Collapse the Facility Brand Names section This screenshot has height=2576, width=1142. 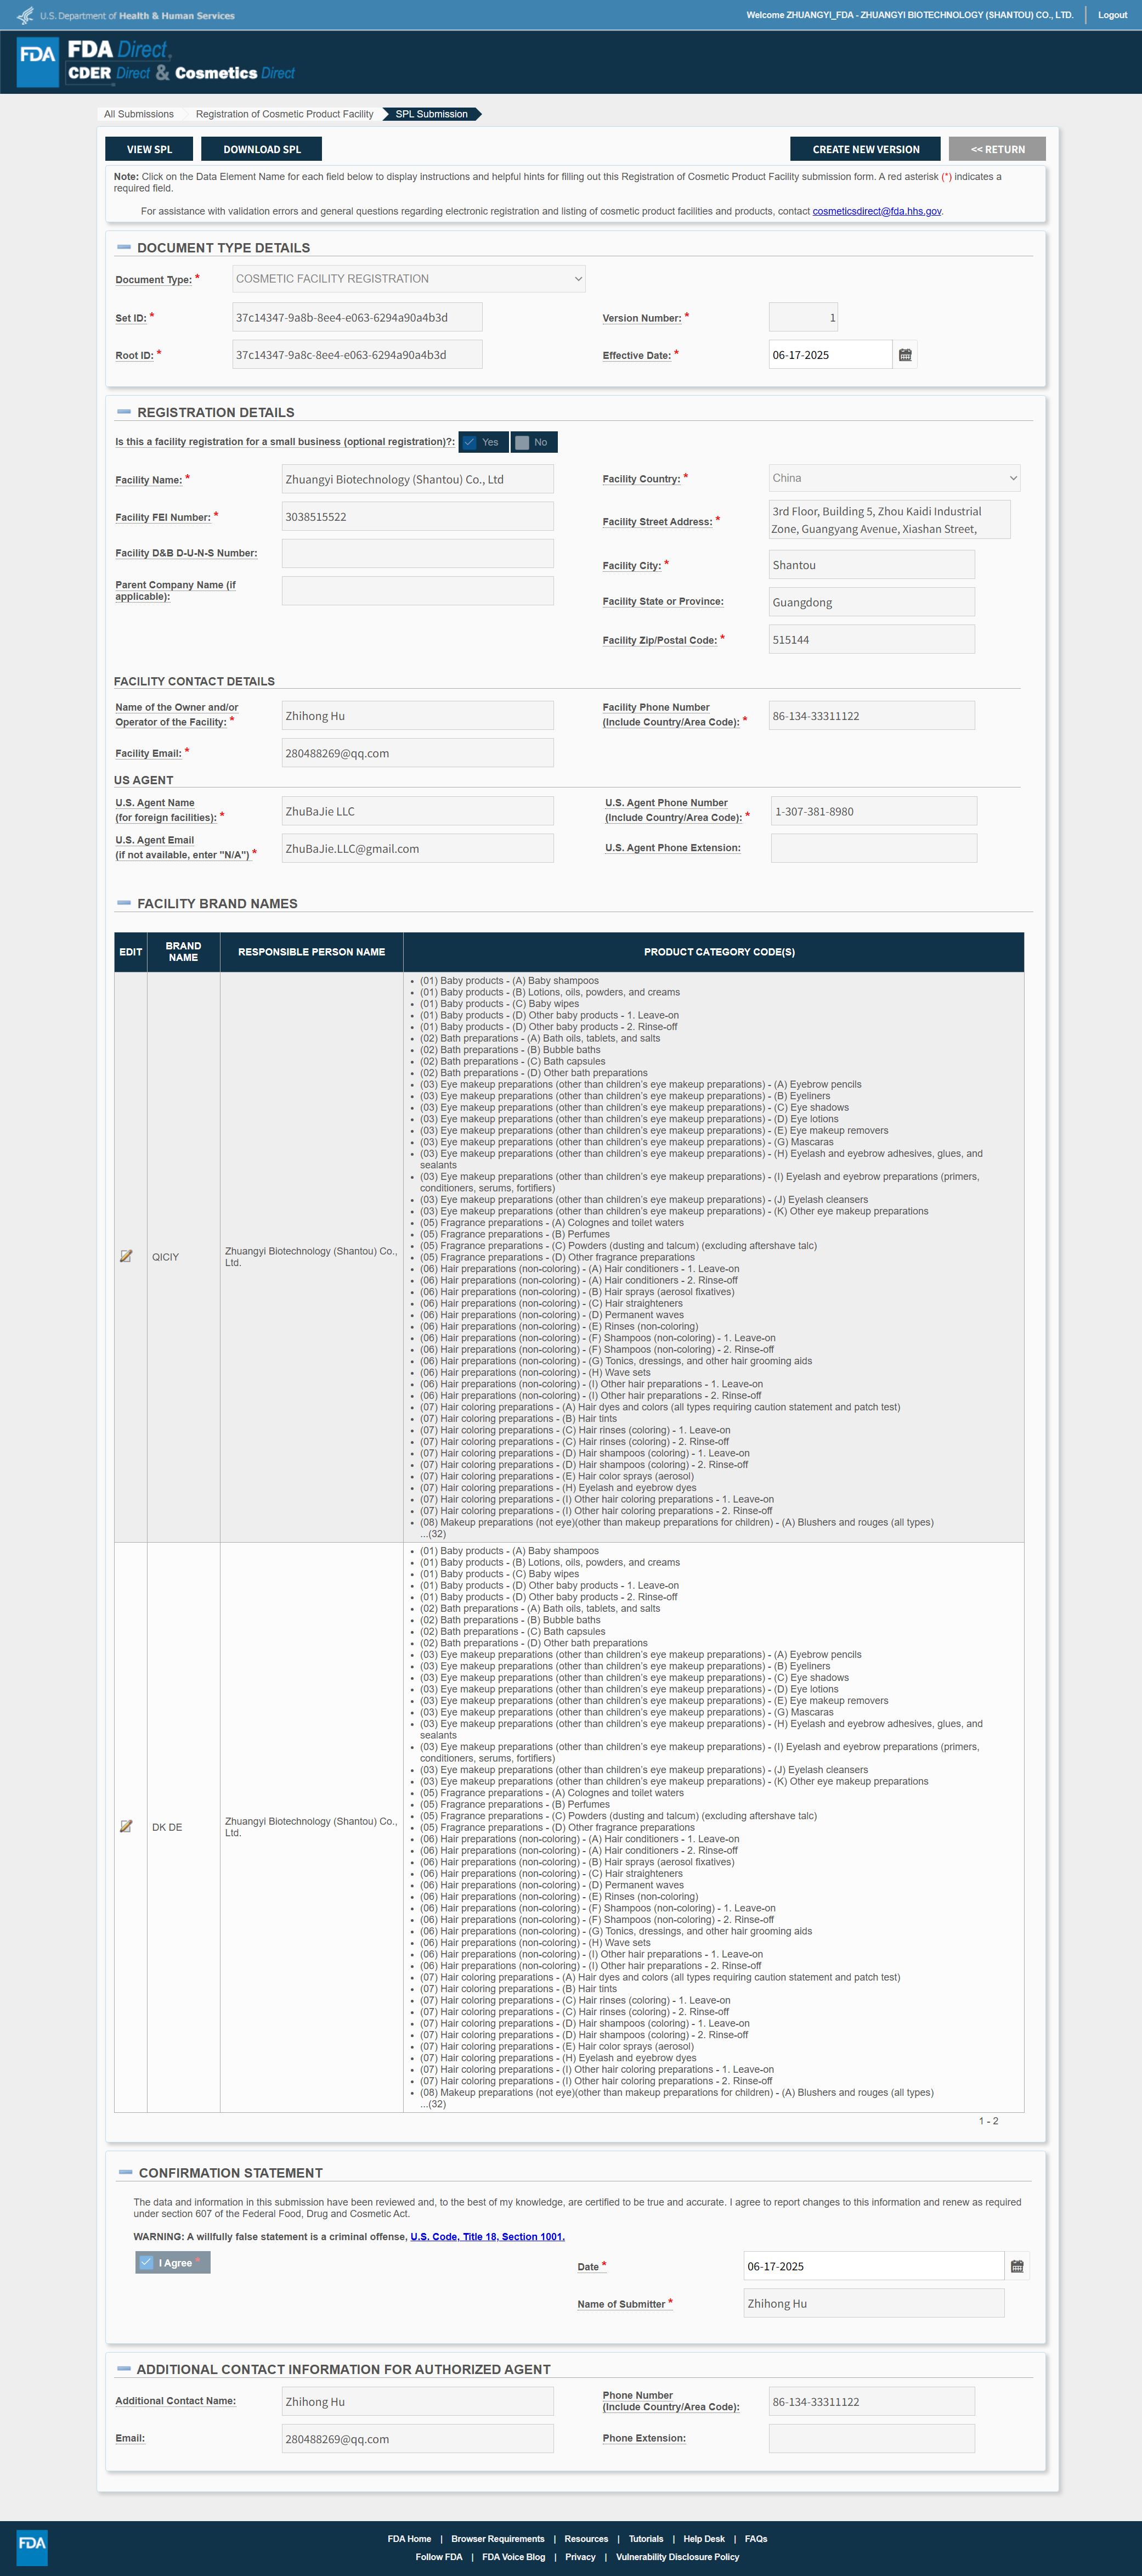pos(124,903)
